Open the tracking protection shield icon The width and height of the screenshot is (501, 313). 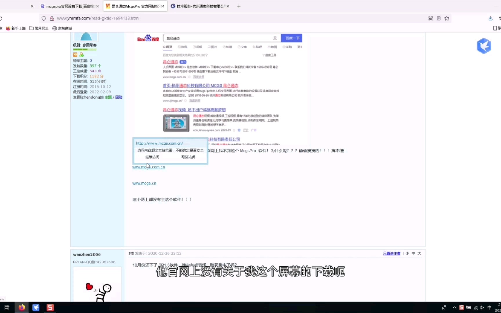click(x=44, y=18)
